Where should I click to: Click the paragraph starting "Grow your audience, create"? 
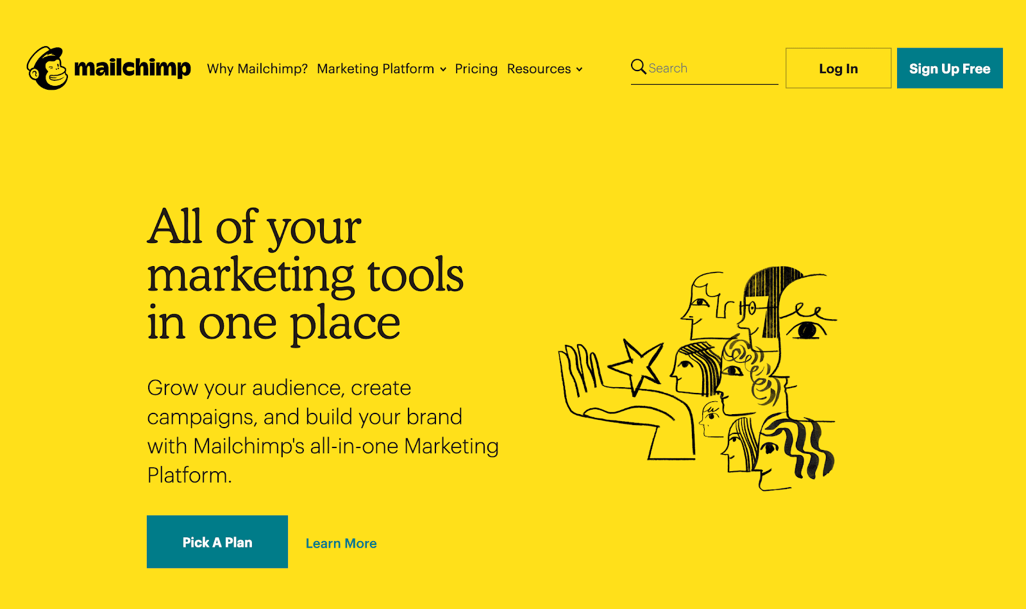[x=323, y=431]
